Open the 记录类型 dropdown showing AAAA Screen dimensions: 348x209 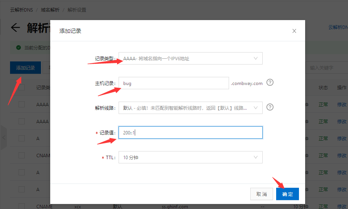[190, 58]
